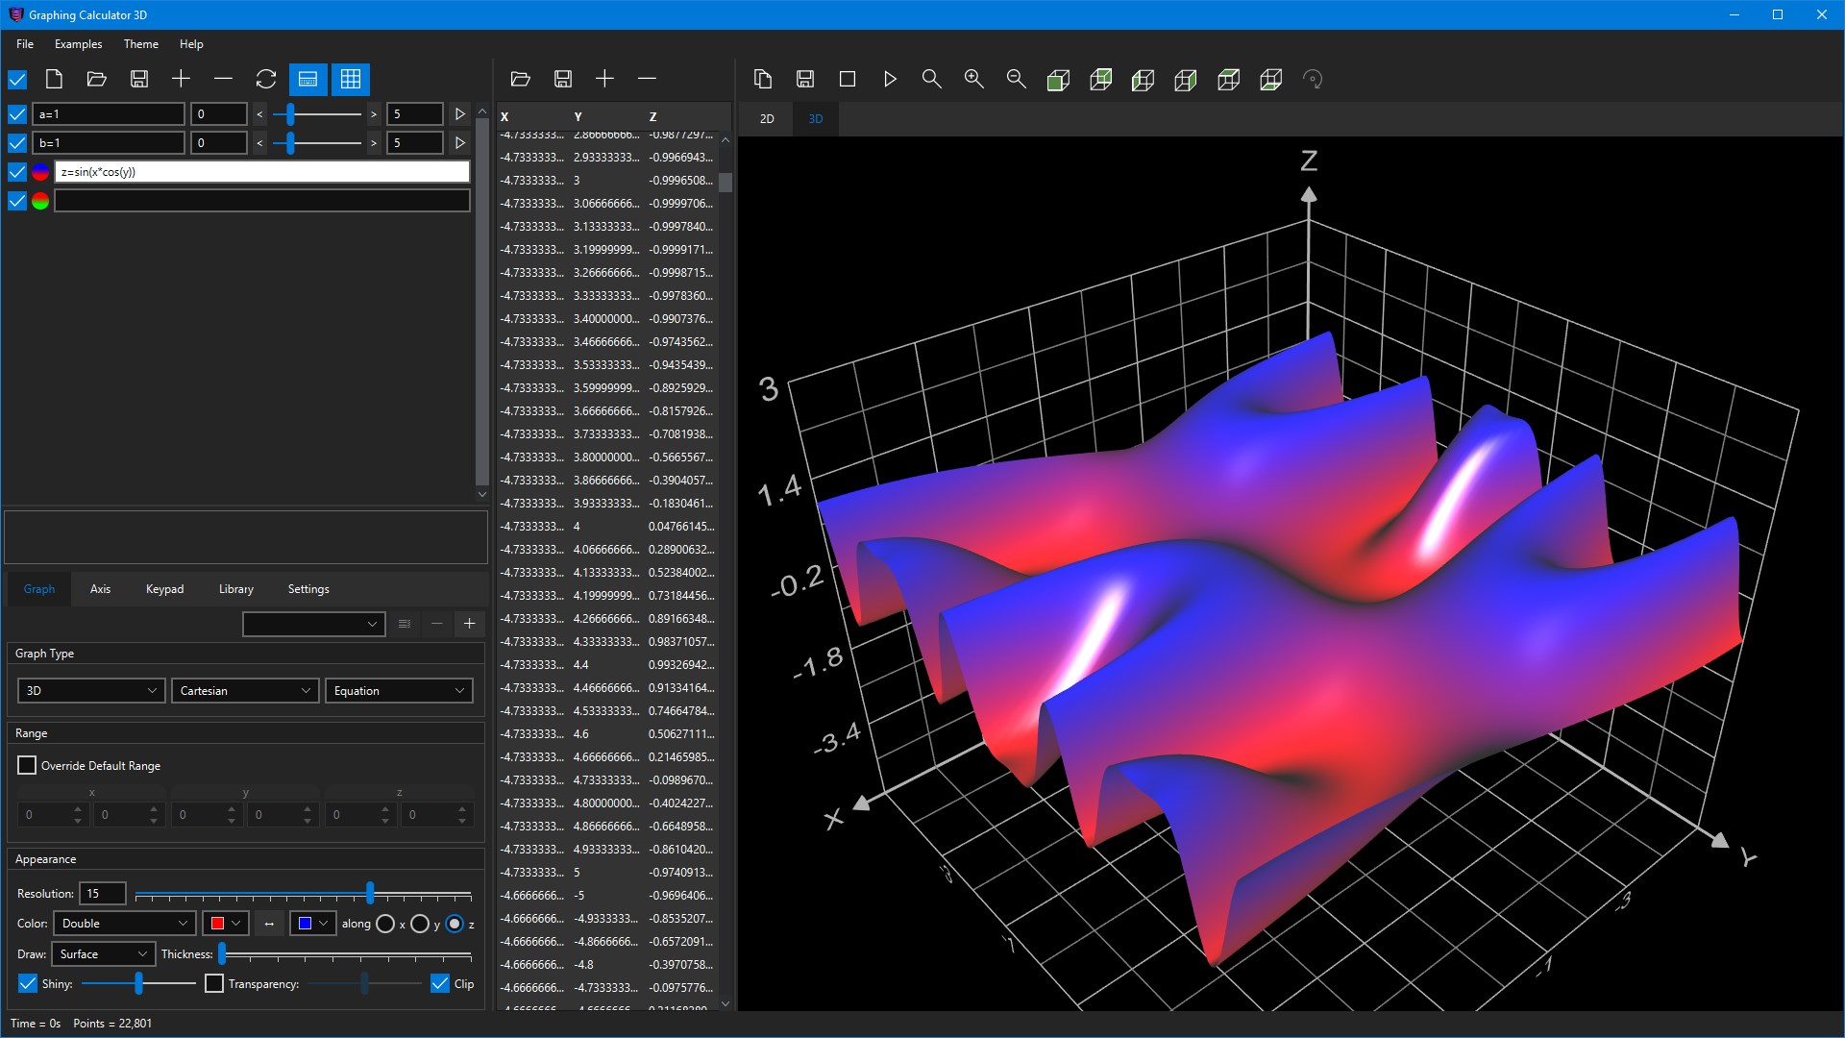Click the zoom out magnifier icon
This screenshot has width=1845, height=1038.
click(x=1016, y=79)
